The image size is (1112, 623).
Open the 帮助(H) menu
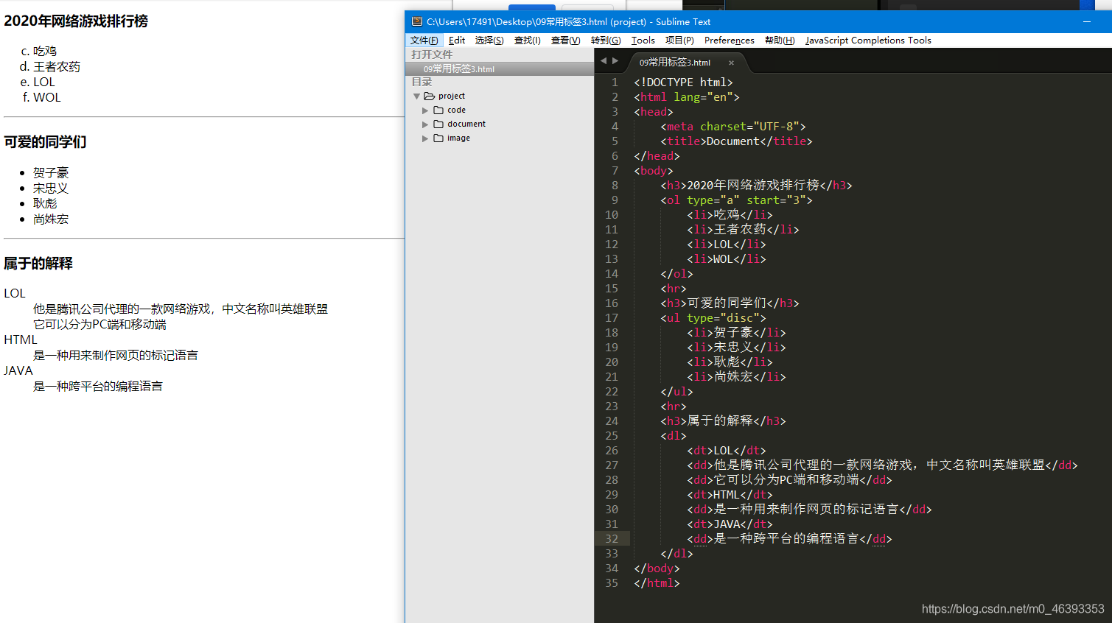pyautogui.click(x=780, y=41)
